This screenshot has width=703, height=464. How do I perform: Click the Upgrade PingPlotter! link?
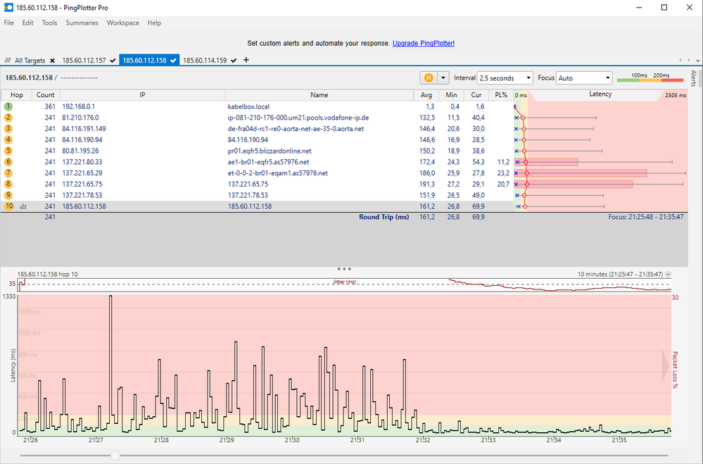(x=423, y=43)
